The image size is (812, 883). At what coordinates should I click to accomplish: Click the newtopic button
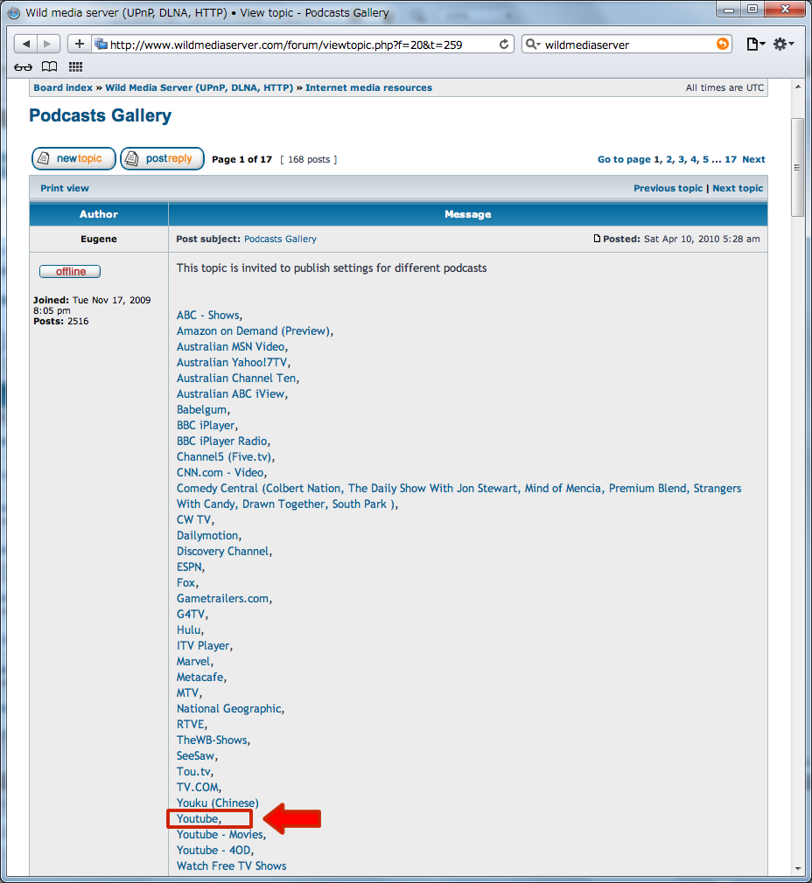73,159
